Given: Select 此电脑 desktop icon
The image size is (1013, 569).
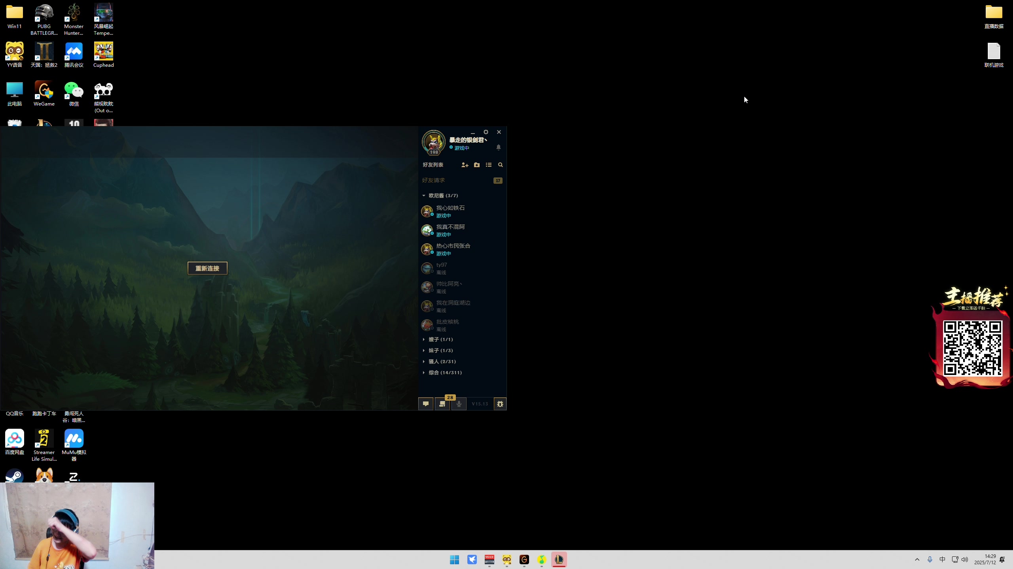Looking at the screenshot, I should tap(15, 94).
